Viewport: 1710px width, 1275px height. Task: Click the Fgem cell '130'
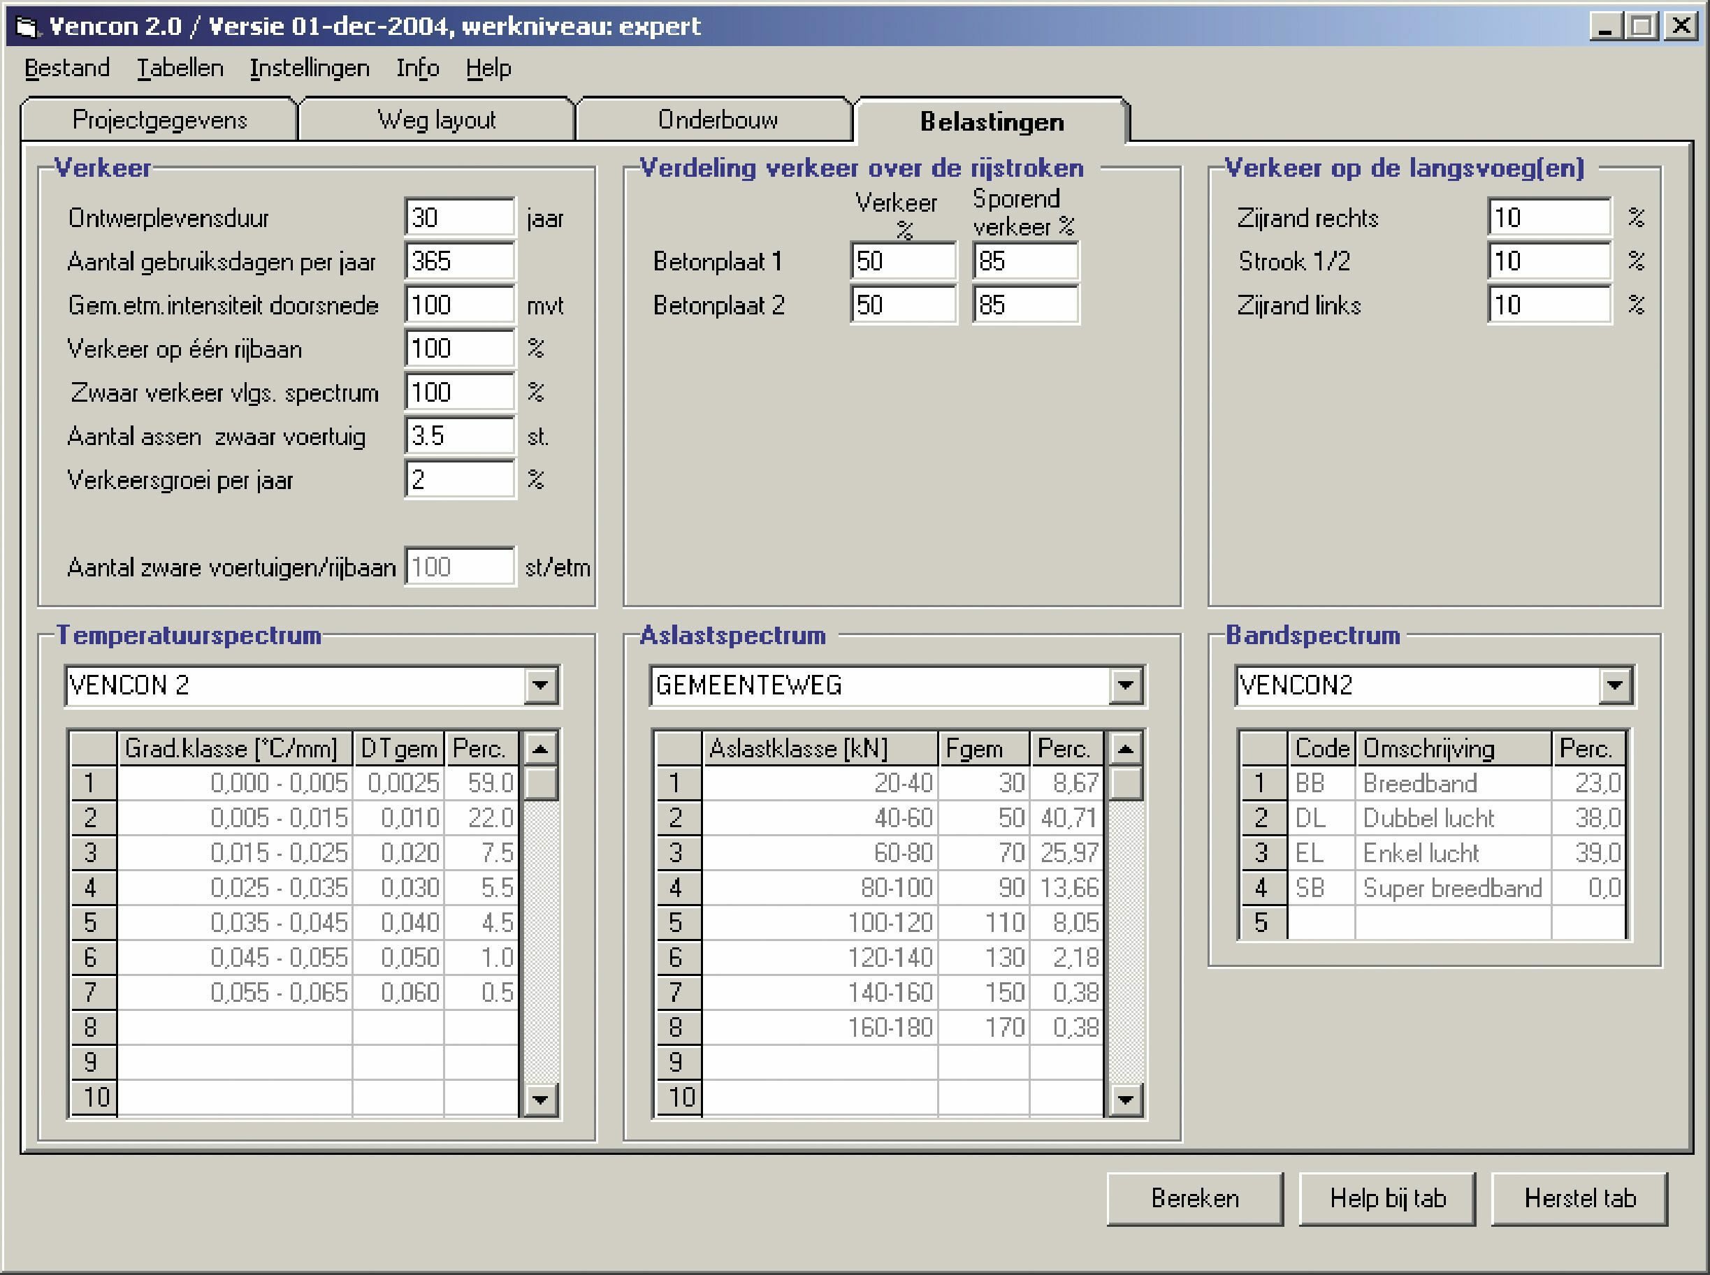pos(985,958)
